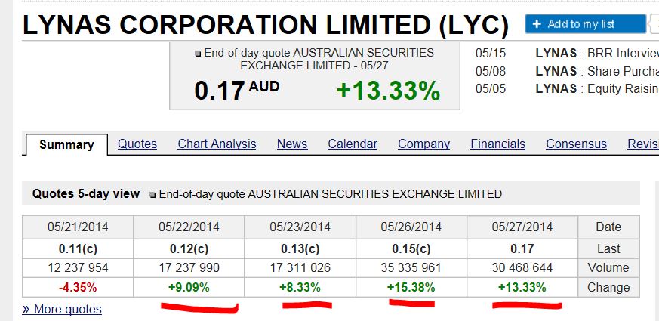Image resolution: width=659 pixels, height=321 pixels.
Task: Click the Add to my list button
Action: point(585,24)
